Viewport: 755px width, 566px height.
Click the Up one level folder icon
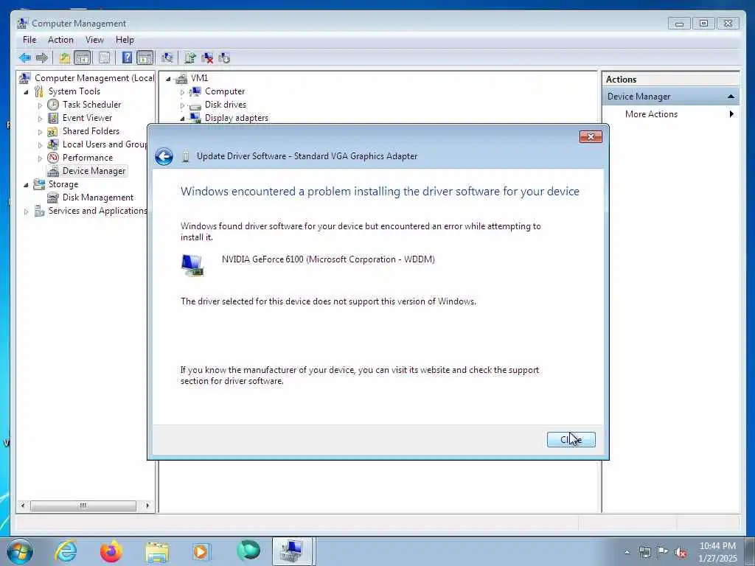(65, 58)
